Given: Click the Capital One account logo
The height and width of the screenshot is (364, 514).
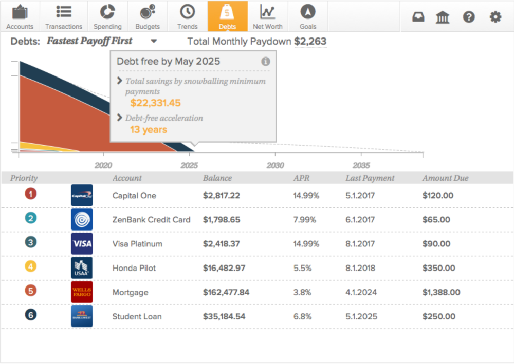Looking at the screenshot, I should [x=82, y=196].
